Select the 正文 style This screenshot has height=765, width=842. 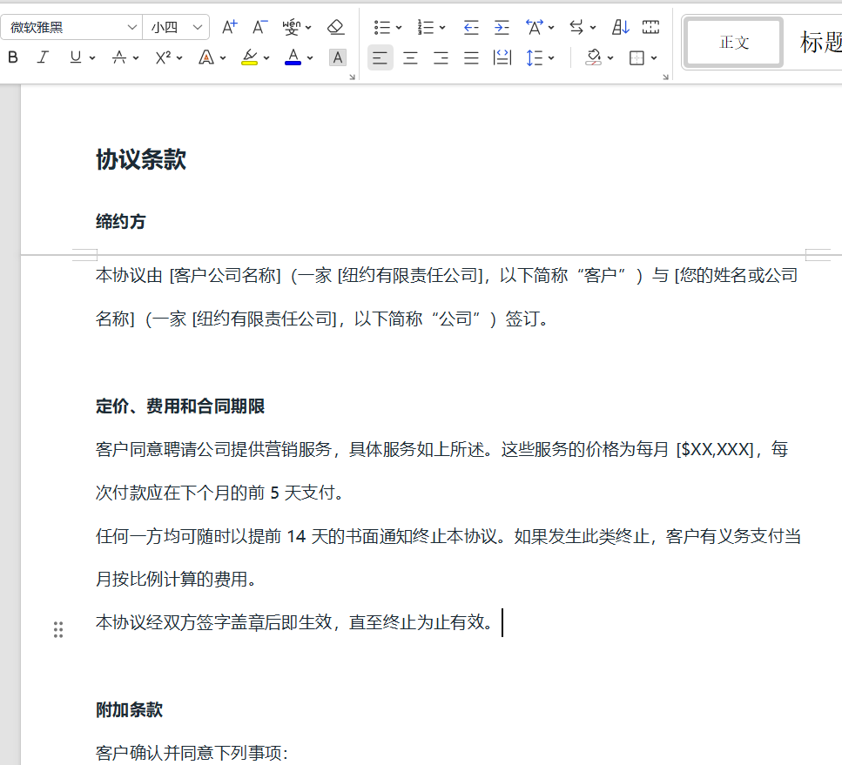coord(734,42)
